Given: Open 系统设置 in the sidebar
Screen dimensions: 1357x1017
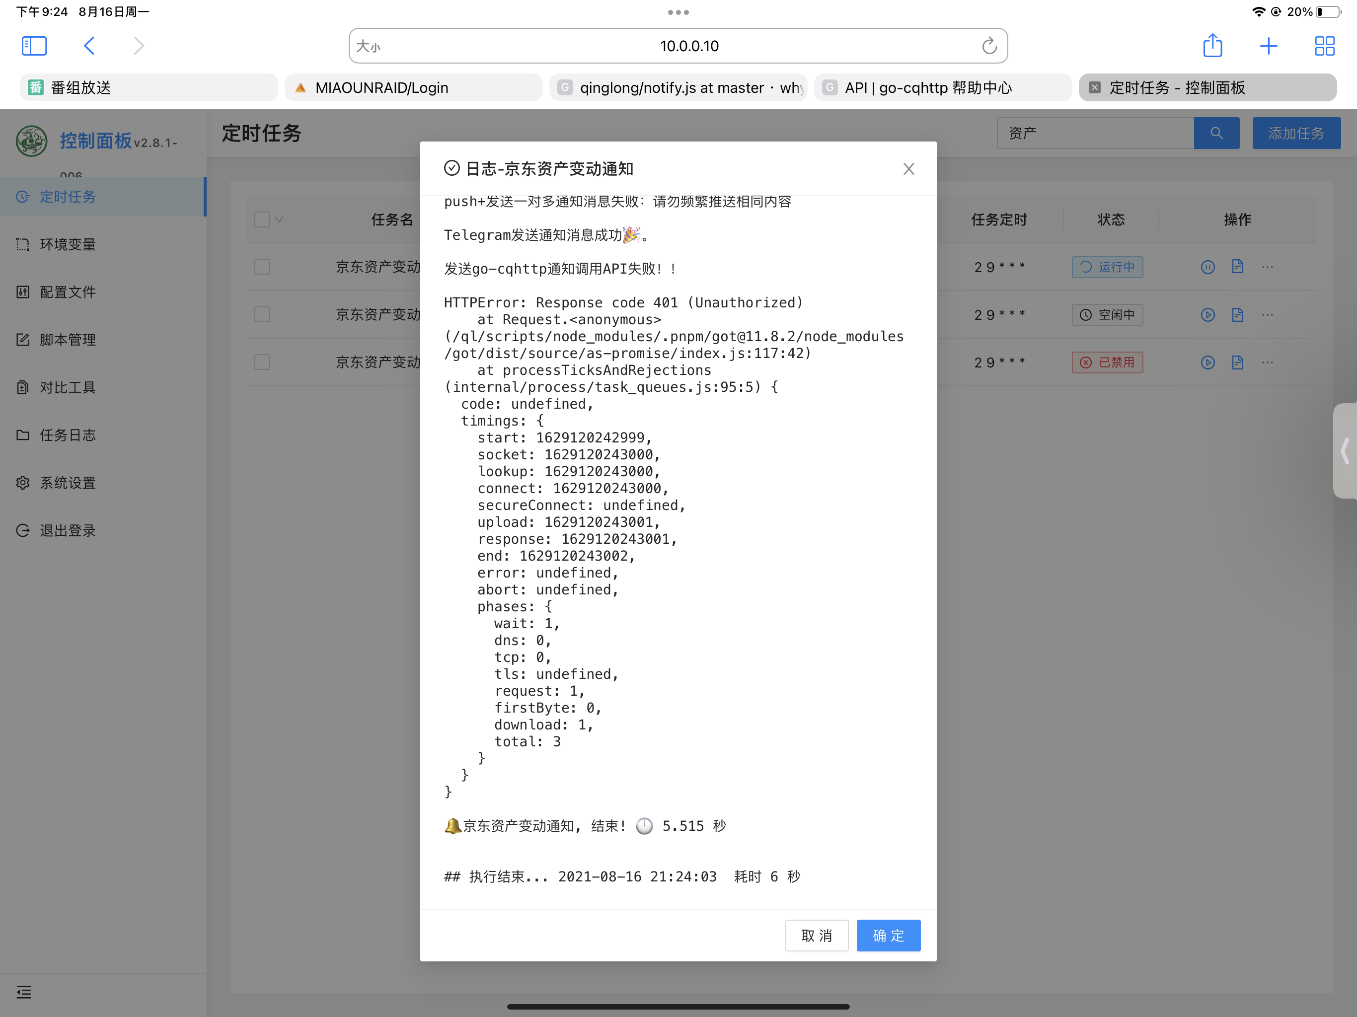Looking at the screenshot, I should click(103, 483).
